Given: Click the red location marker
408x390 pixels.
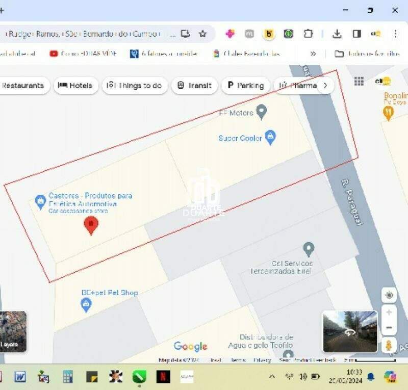Looking at the screenshot, I should point(91,226).
